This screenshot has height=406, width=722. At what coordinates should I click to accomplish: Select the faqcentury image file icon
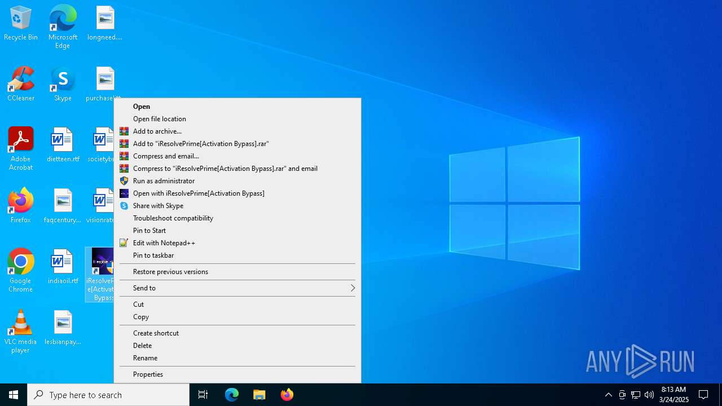[63, 206]
